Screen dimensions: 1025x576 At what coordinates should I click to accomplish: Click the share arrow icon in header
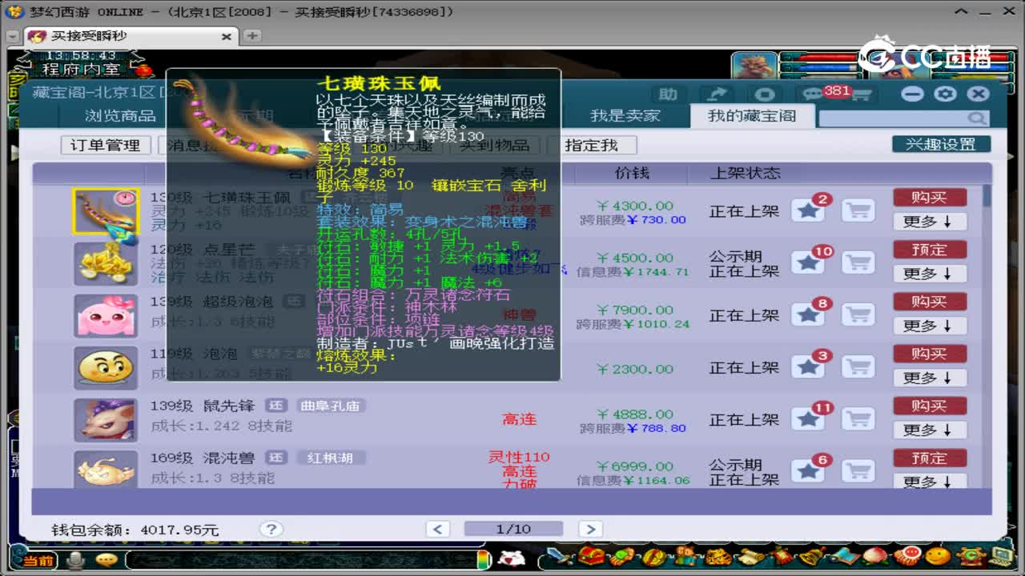tap(717, 94)
